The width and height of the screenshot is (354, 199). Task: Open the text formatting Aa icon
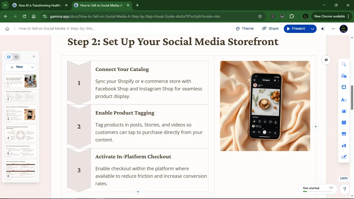pos(344,100)
